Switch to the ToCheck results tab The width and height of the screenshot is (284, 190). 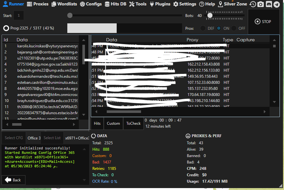click(x=133, y=123)
